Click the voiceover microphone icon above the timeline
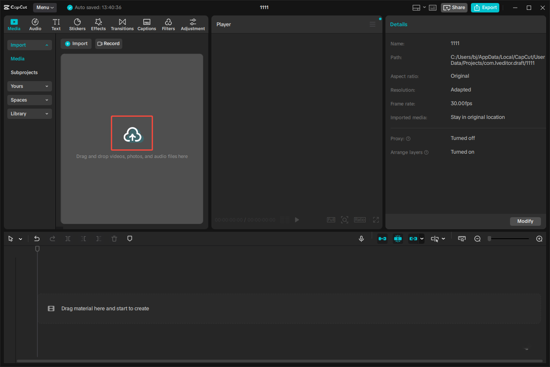Image resolution: width=550 pixels, height=367 pixels. (361, 238)
